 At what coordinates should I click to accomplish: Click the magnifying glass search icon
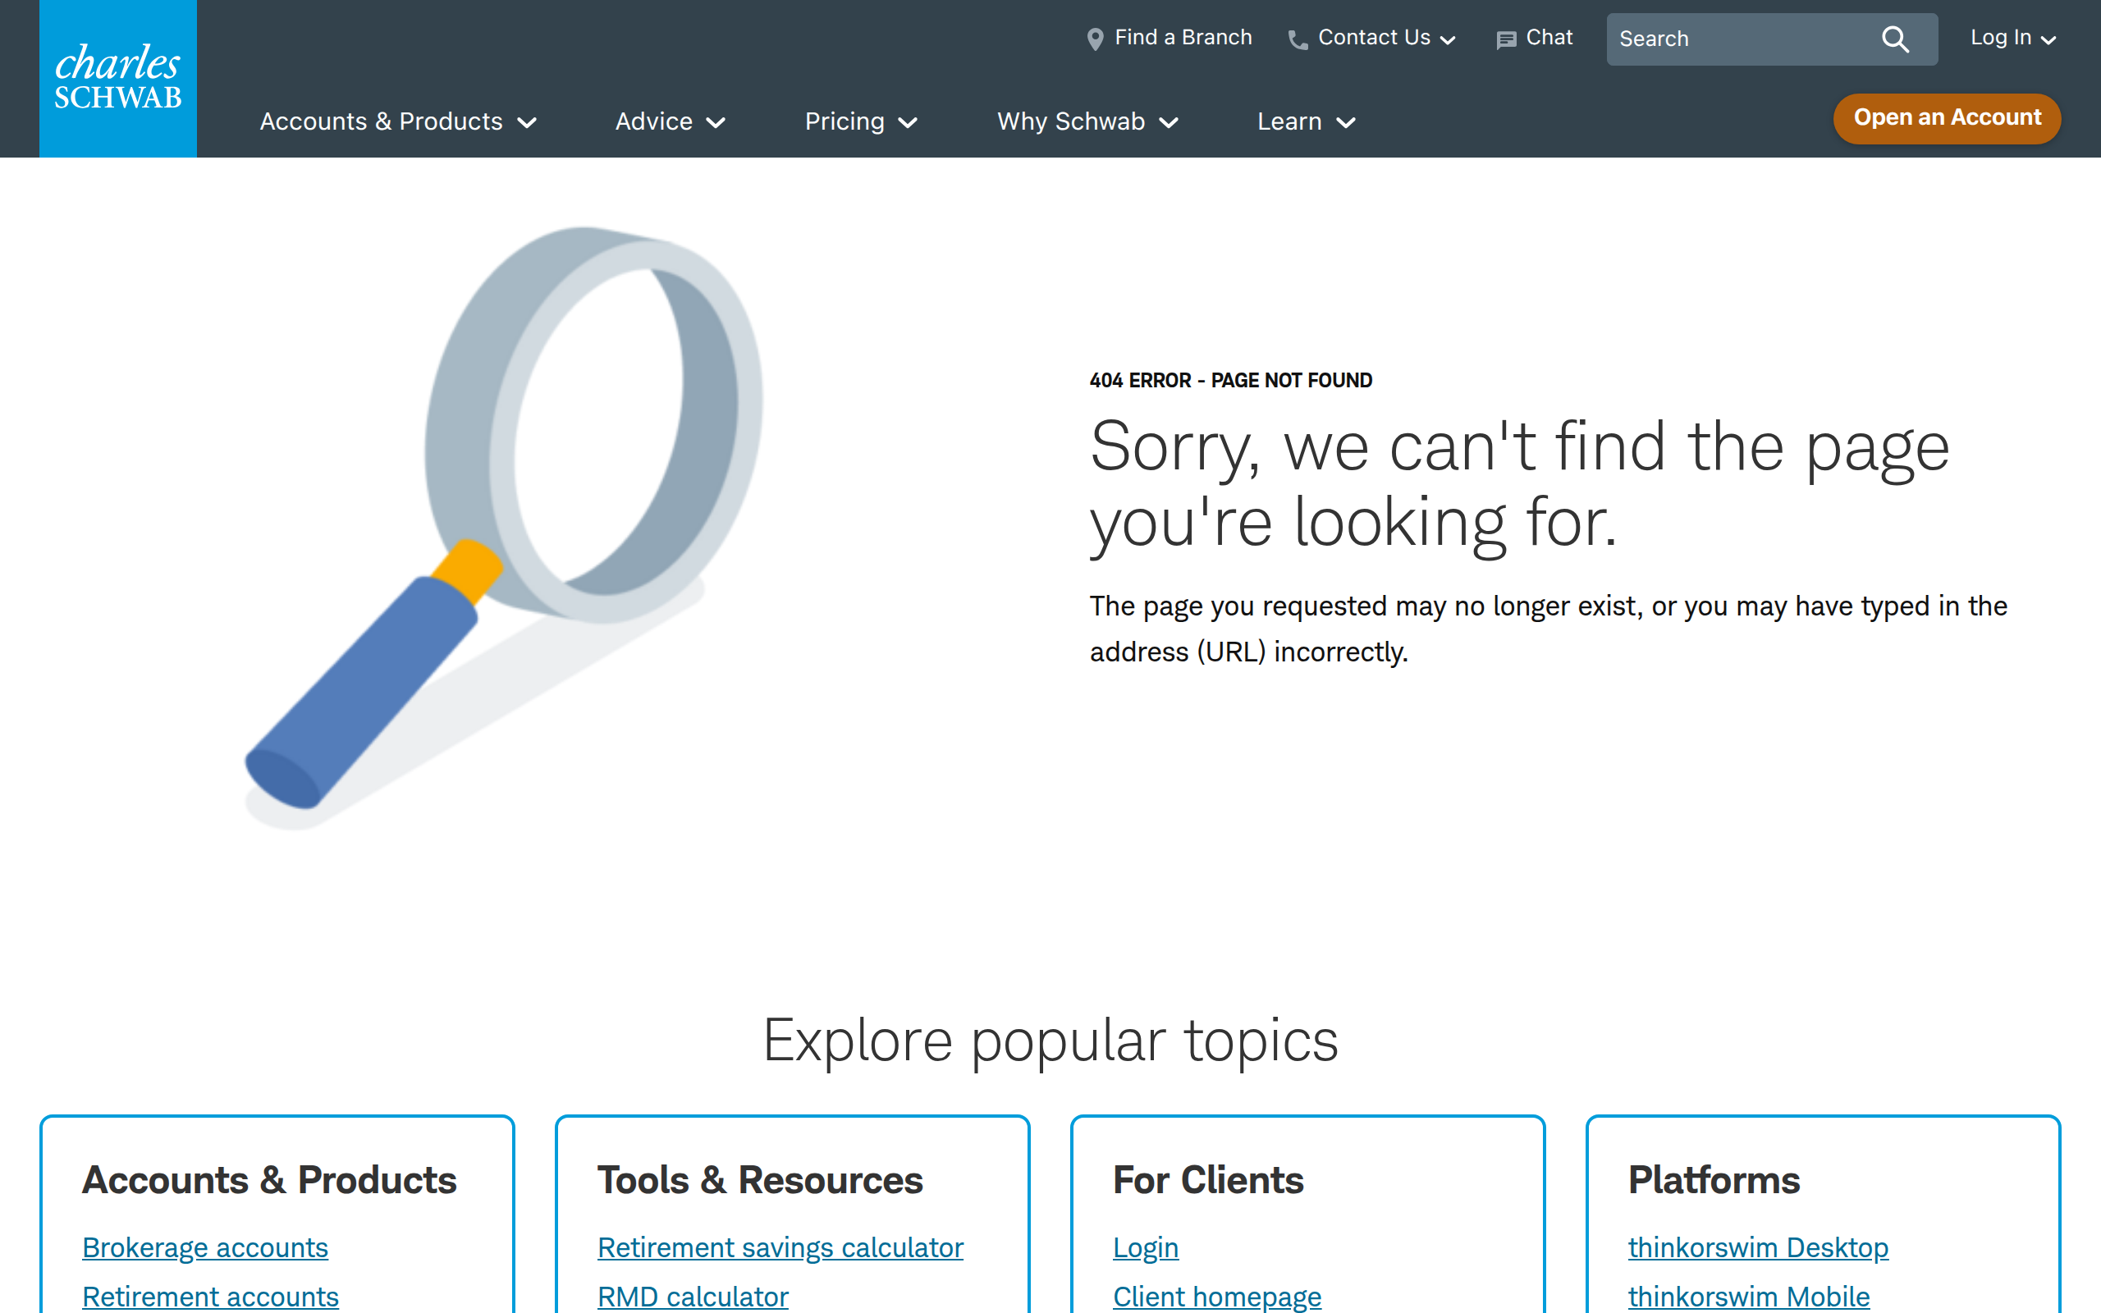click(x=1894, y=39)
